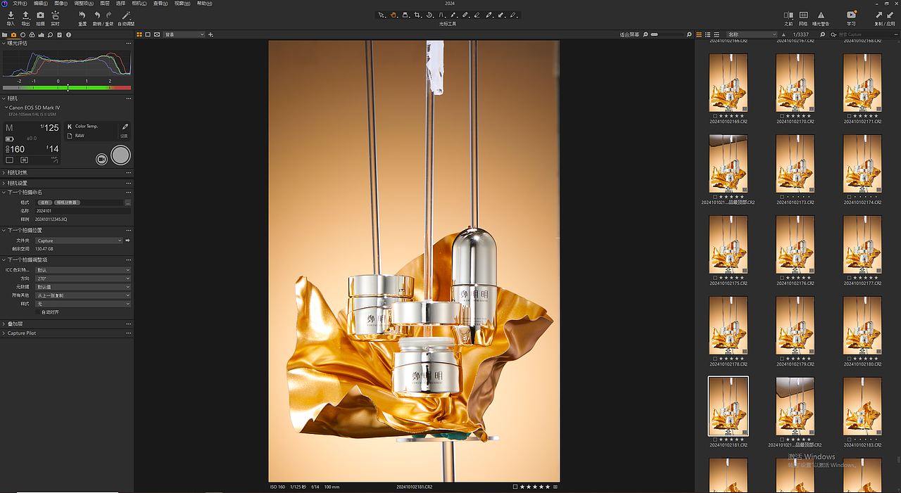Open the 所有其他 从上一张复制 dropdown
901x493 pixels.
coord(83,295)
